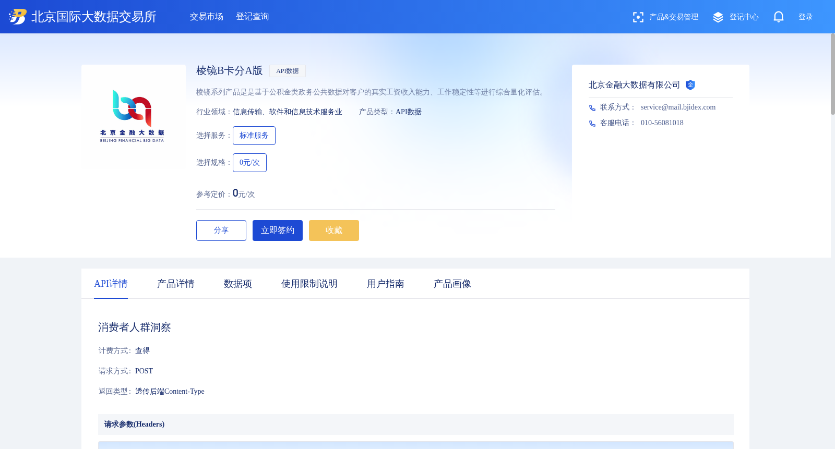Click the 收藏 button
835x449 pixels.
coord(334,230)
